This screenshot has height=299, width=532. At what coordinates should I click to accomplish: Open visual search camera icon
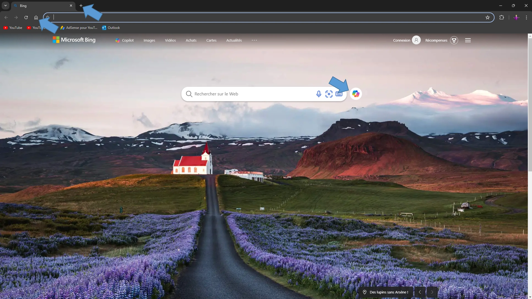pyautogui.click(x=329, y=94)
